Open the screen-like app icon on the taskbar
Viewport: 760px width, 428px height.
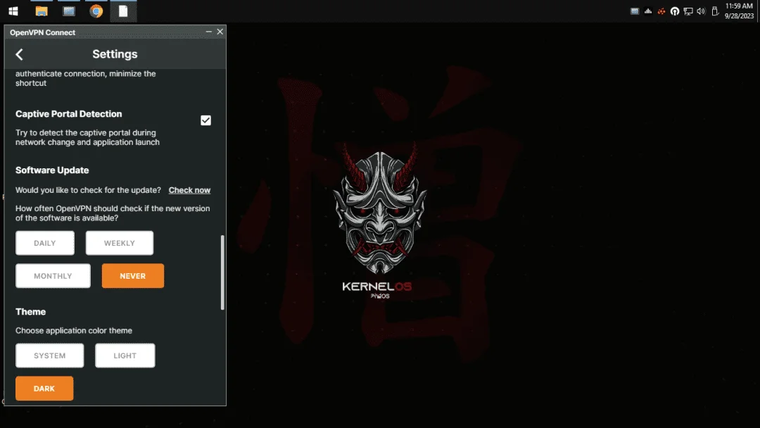click(69, 11)
